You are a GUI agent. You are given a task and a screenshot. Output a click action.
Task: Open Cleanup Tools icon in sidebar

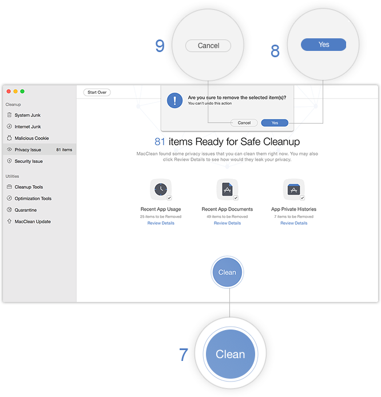pyautogui.click(x=9, y=187)
